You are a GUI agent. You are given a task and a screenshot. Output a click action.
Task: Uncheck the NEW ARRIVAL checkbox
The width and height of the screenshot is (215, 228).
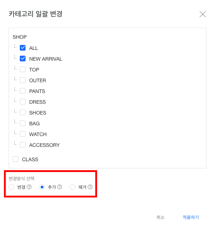23,59
